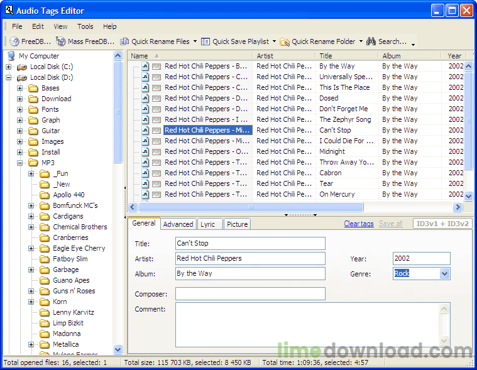Expand the Guns n' Roses folder node
This screenshot has width=477, height=370.
[x=31, y=291]
